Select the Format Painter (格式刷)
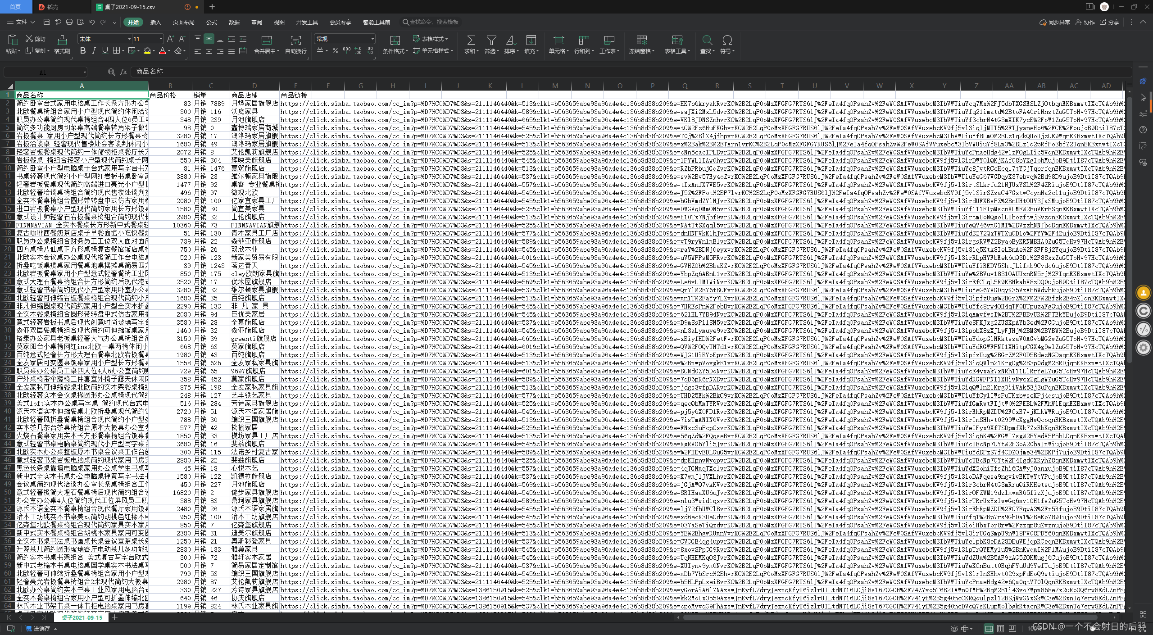 62,44
